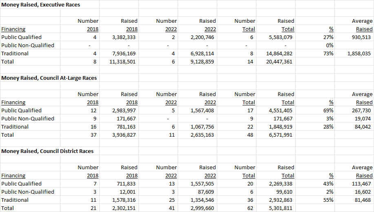This screenshot has width=374, height=212.
Task: Select the 2% cell in District table
Action: (329, 192)
